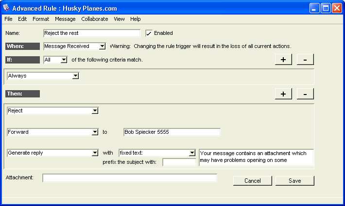Remove an action with the Then minus button

tap(305, 94)
